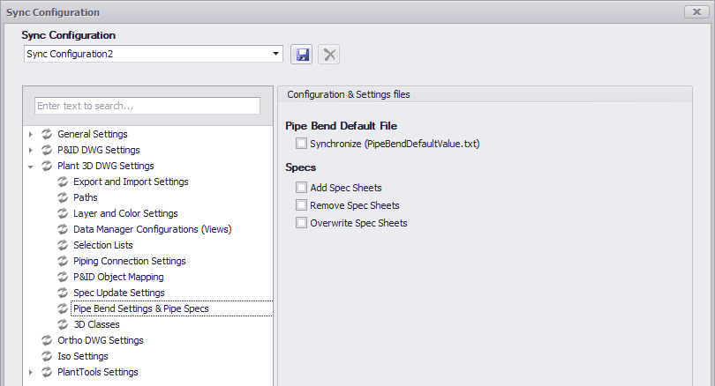Select the 3D Classes item
Screen dimensions: 715x386
pos(97,324)
